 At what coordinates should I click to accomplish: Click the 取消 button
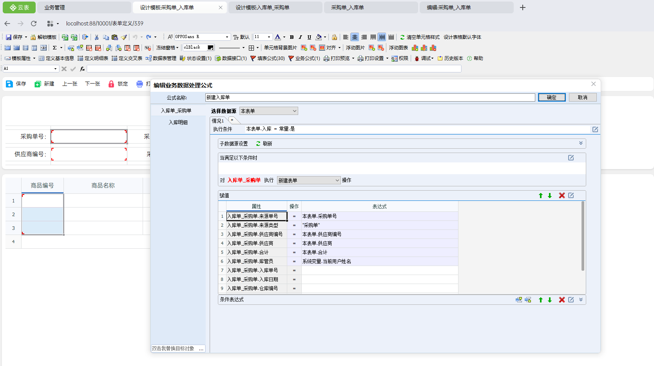pos(582,97)
